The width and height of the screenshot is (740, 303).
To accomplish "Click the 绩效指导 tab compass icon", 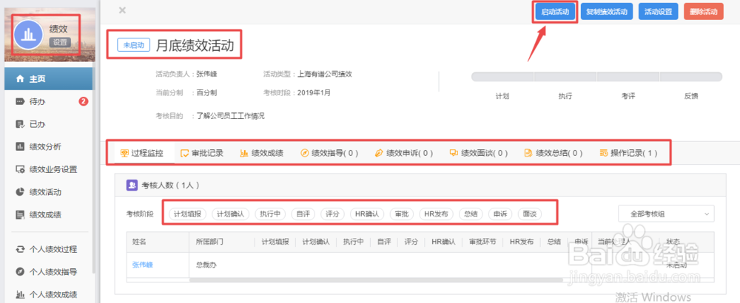I will 304,153.
